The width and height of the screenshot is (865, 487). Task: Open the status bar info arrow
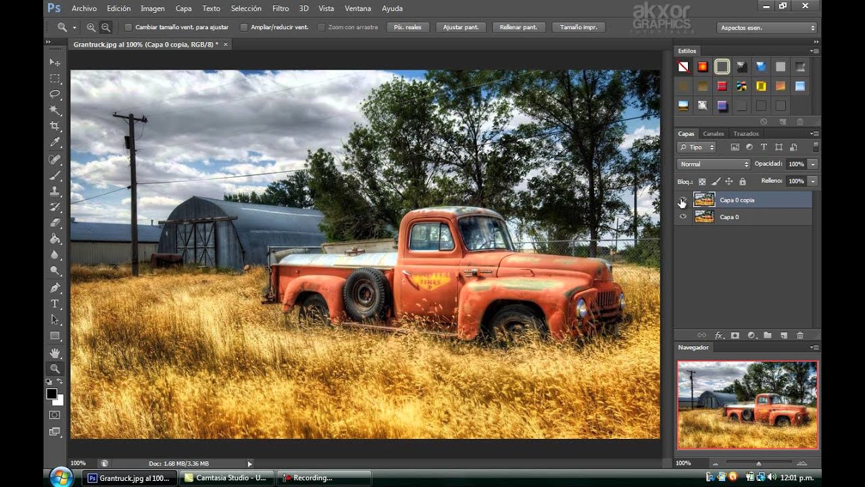point(249,464)
